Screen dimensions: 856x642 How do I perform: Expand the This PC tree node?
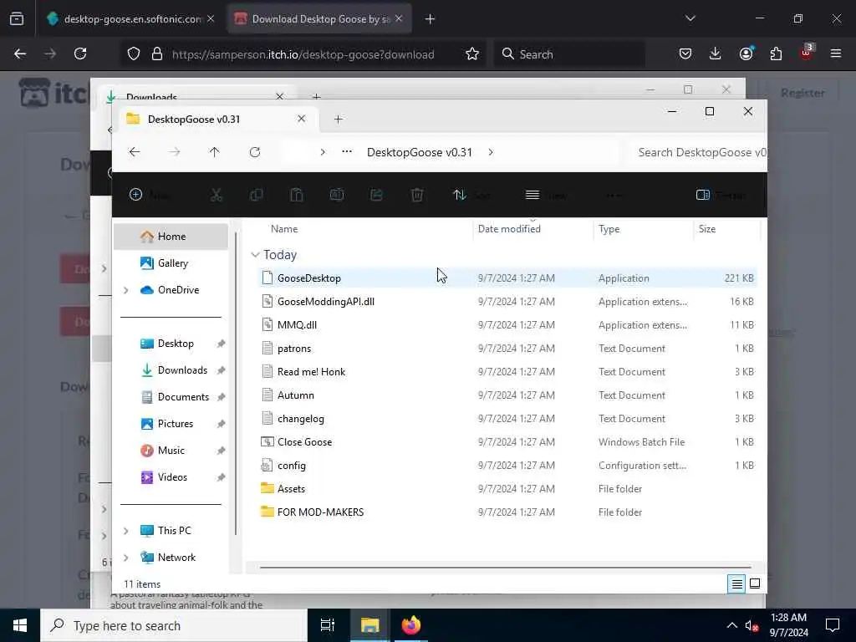[126, 531]
